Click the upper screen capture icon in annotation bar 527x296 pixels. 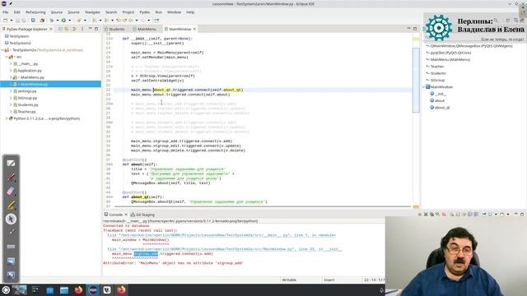(x=11, y=261)
